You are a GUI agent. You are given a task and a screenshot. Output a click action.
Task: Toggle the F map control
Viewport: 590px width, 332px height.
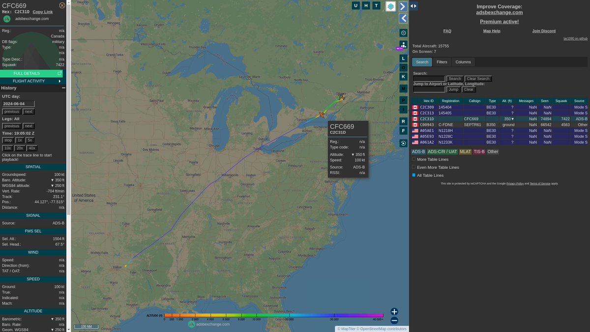point(403,130)
